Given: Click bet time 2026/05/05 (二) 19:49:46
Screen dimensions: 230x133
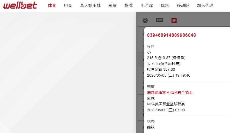Looking at the screenshot, I should click(168, 75).
